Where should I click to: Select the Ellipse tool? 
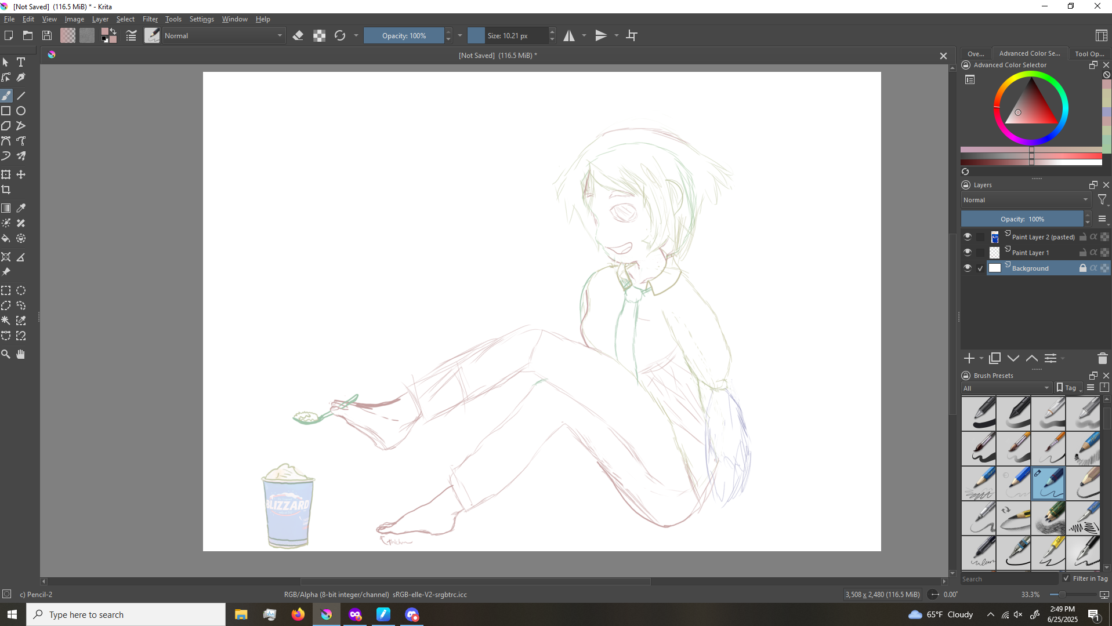[21, 111]
